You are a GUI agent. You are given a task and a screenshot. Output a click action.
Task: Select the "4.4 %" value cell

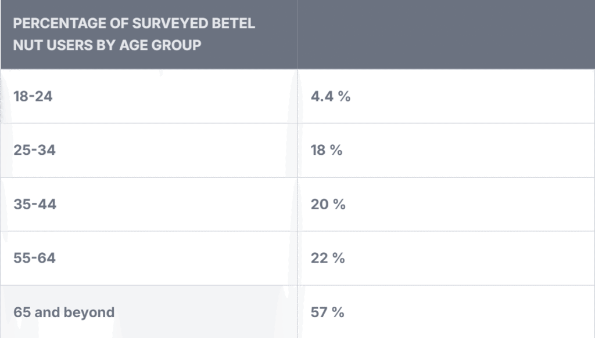click(x=330, y=97)
